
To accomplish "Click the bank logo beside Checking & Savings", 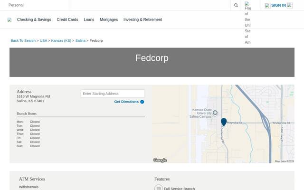I will point(9,20).
